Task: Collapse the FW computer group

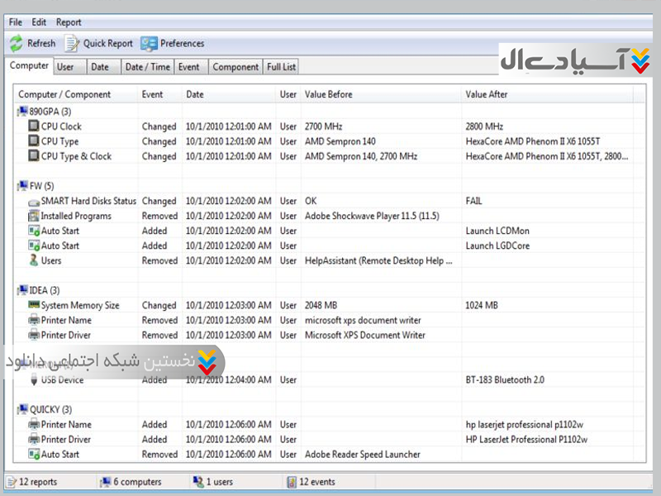Action: pos(21,186)
